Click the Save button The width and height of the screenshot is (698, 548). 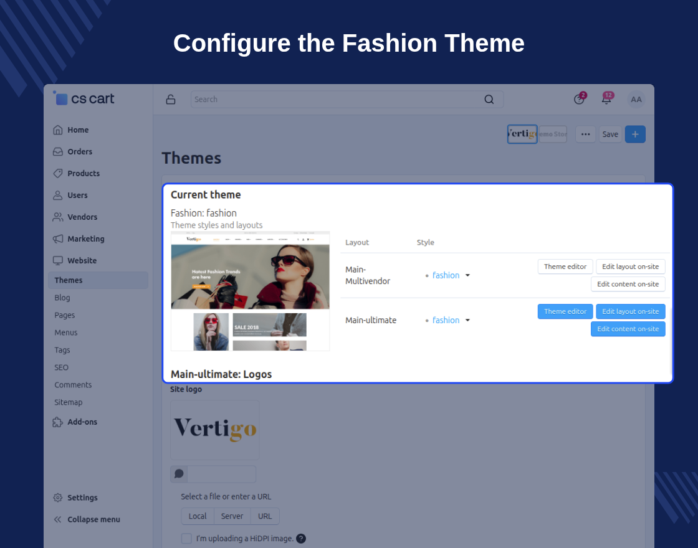click(610, 135)
